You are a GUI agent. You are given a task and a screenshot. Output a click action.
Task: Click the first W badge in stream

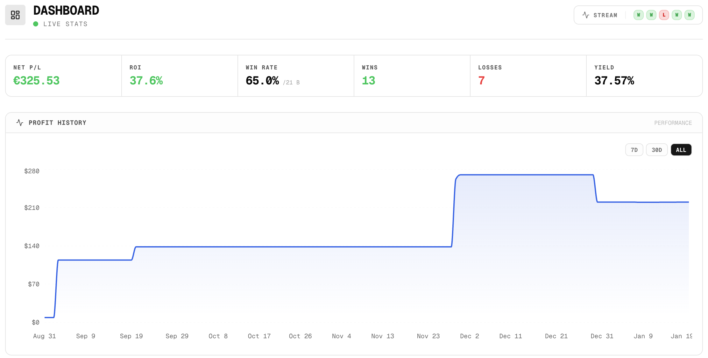pos(638,15)
